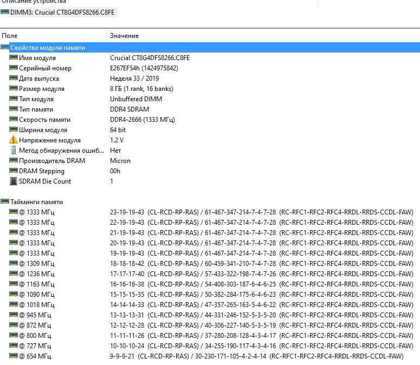This screenshot has width=420, height=365.
Task: Select timing row 16-16-16-38
Action: [261, 284]
